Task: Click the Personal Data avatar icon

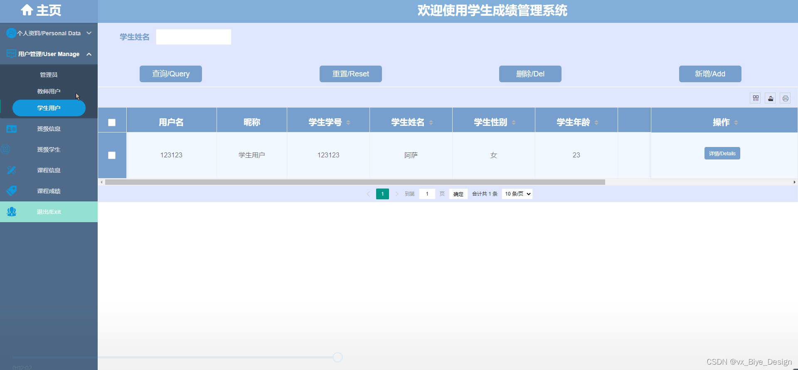Action: (11, 33)
